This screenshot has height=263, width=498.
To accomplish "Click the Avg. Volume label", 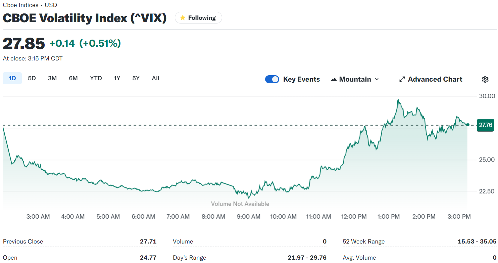I will tap(359, 258).
